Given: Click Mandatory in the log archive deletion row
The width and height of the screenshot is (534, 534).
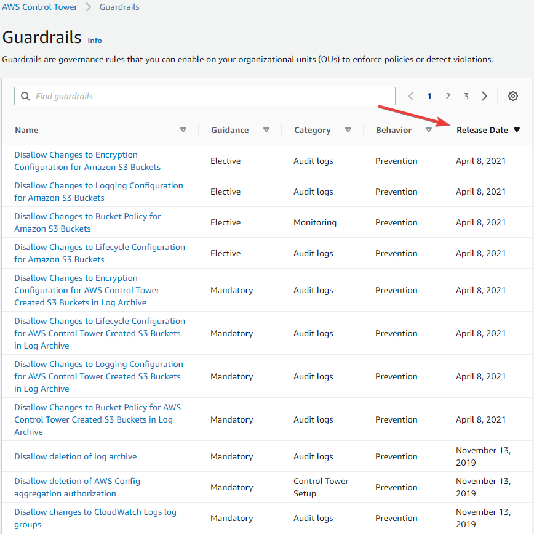Looking at the screenshot, I should (231, 456).
